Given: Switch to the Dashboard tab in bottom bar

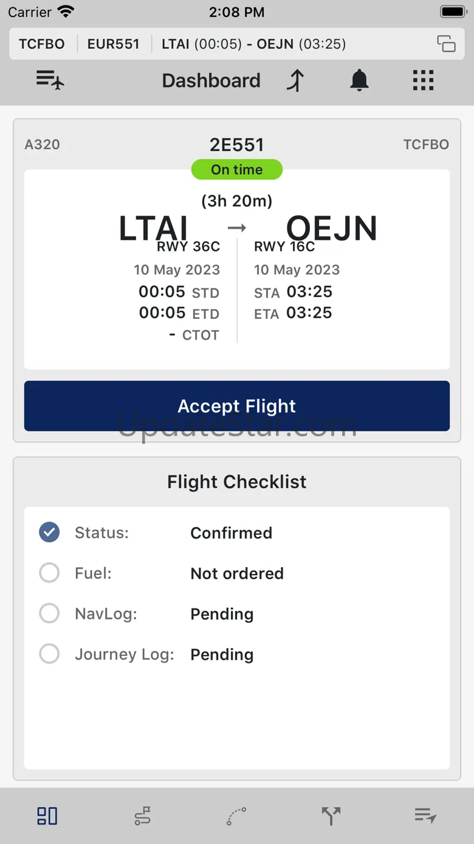Looking at the screenshot, I should pos(47,816).
